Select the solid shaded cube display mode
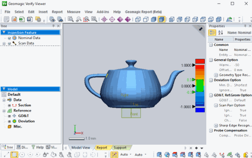 pyautogui.click(x=154, y=19)
